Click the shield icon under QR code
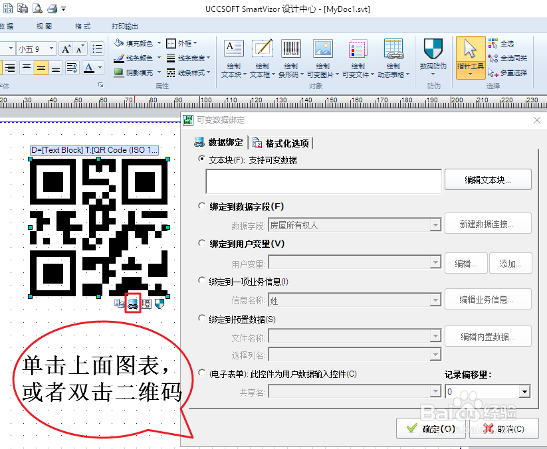The width and height of the screenshot is (547, 449). tap(160, 304)
